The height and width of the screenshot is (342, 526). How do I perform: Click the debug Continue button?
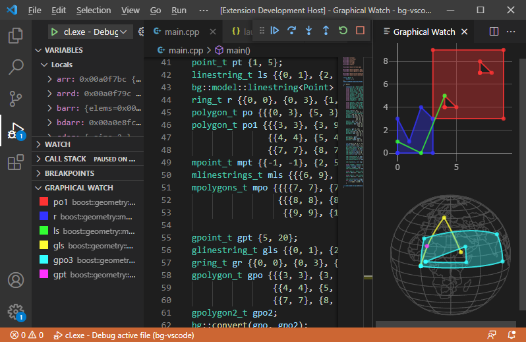(x=275, y=30)
